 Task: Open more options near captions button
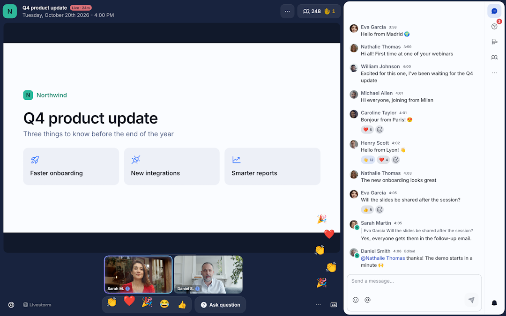(318, 305)
